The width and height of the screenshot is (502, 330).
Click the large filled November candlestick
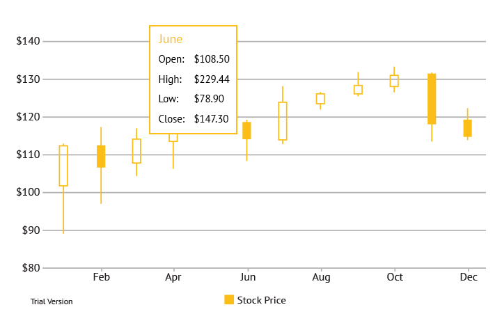(x=432, y=99)
